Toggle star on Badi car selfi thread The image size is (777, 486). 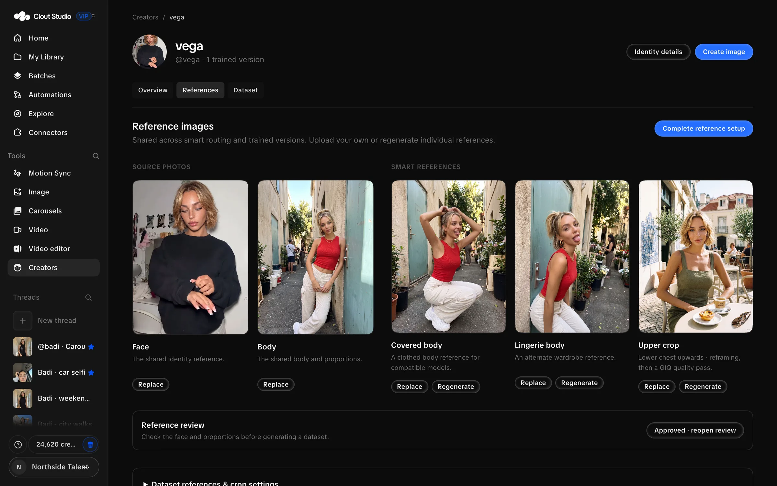(x=91, y=373)
